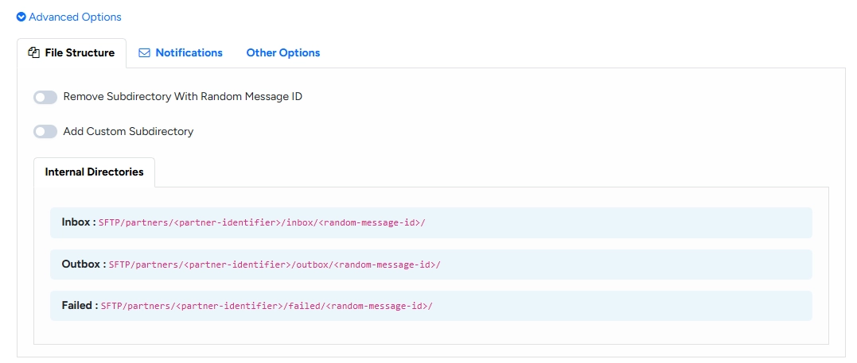Enable Remove Subdirectory With Random Message ID
This screenshot has width=857, height=363.
(45, 97)
